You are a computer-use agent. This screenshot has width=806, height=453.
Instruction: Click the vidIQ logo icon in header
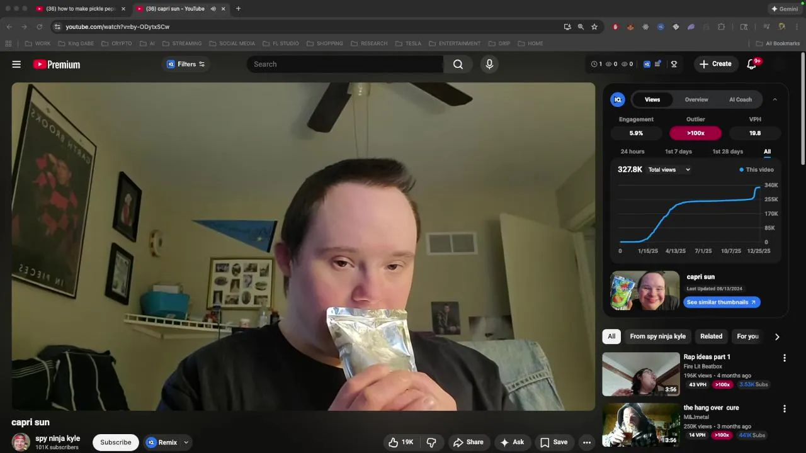coord(647,64)
